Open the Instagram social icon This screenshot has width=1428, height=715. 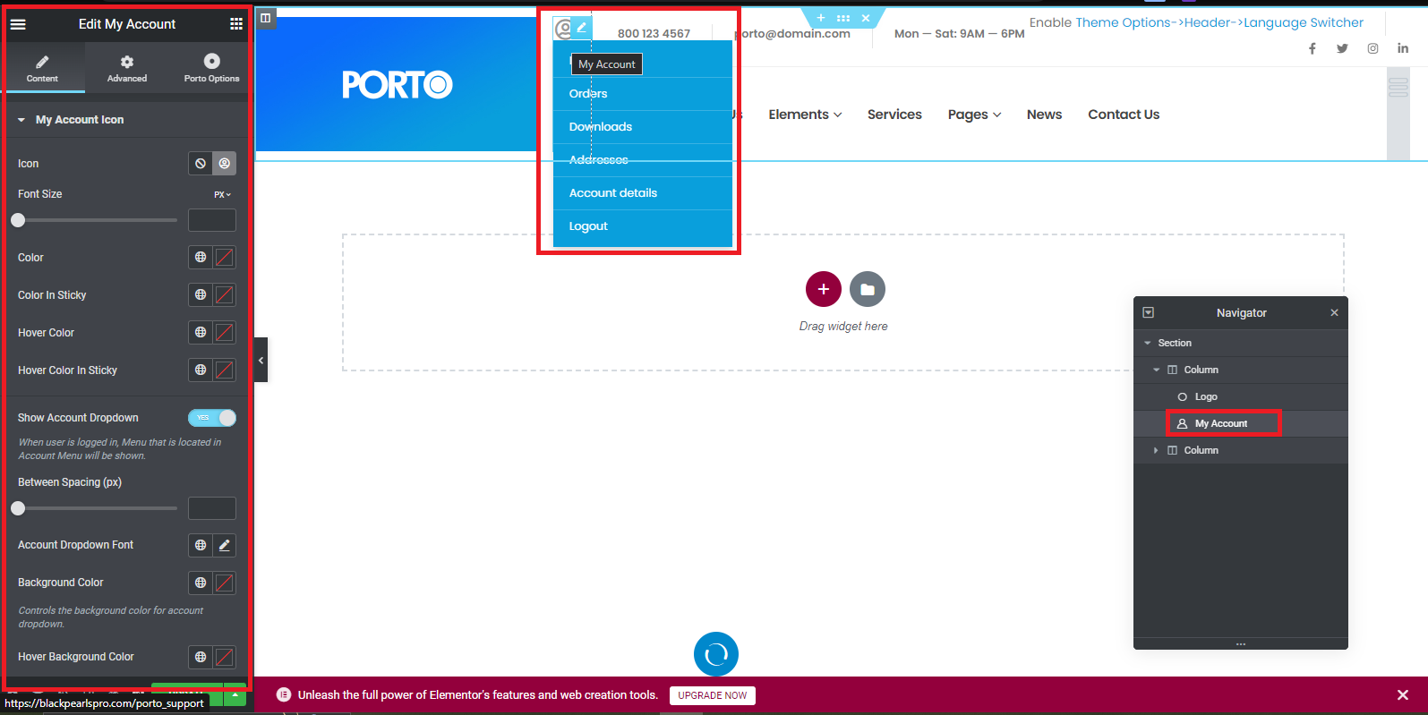pyautogui.click(x=1372, y=48)
